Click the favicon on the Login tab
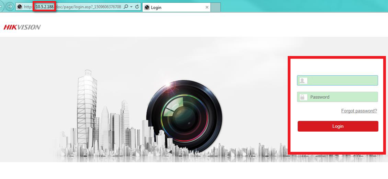Screen dimensions: 388x179 pos(147,8)
